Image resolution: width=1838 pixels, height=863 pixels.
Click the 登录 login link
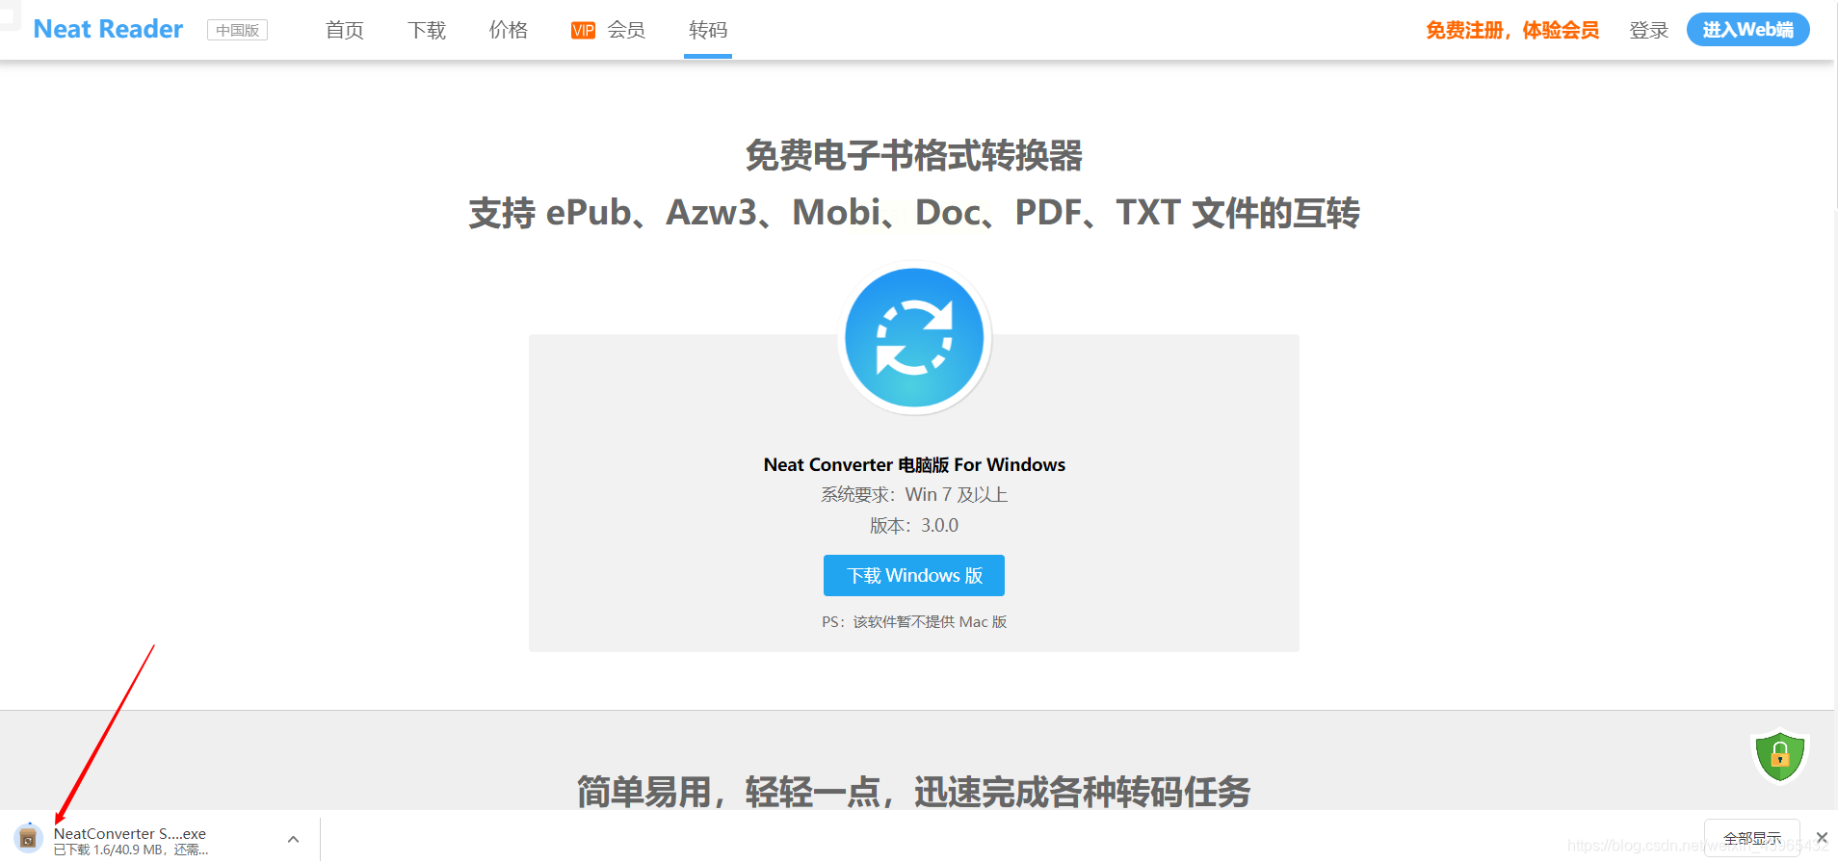1648,30
